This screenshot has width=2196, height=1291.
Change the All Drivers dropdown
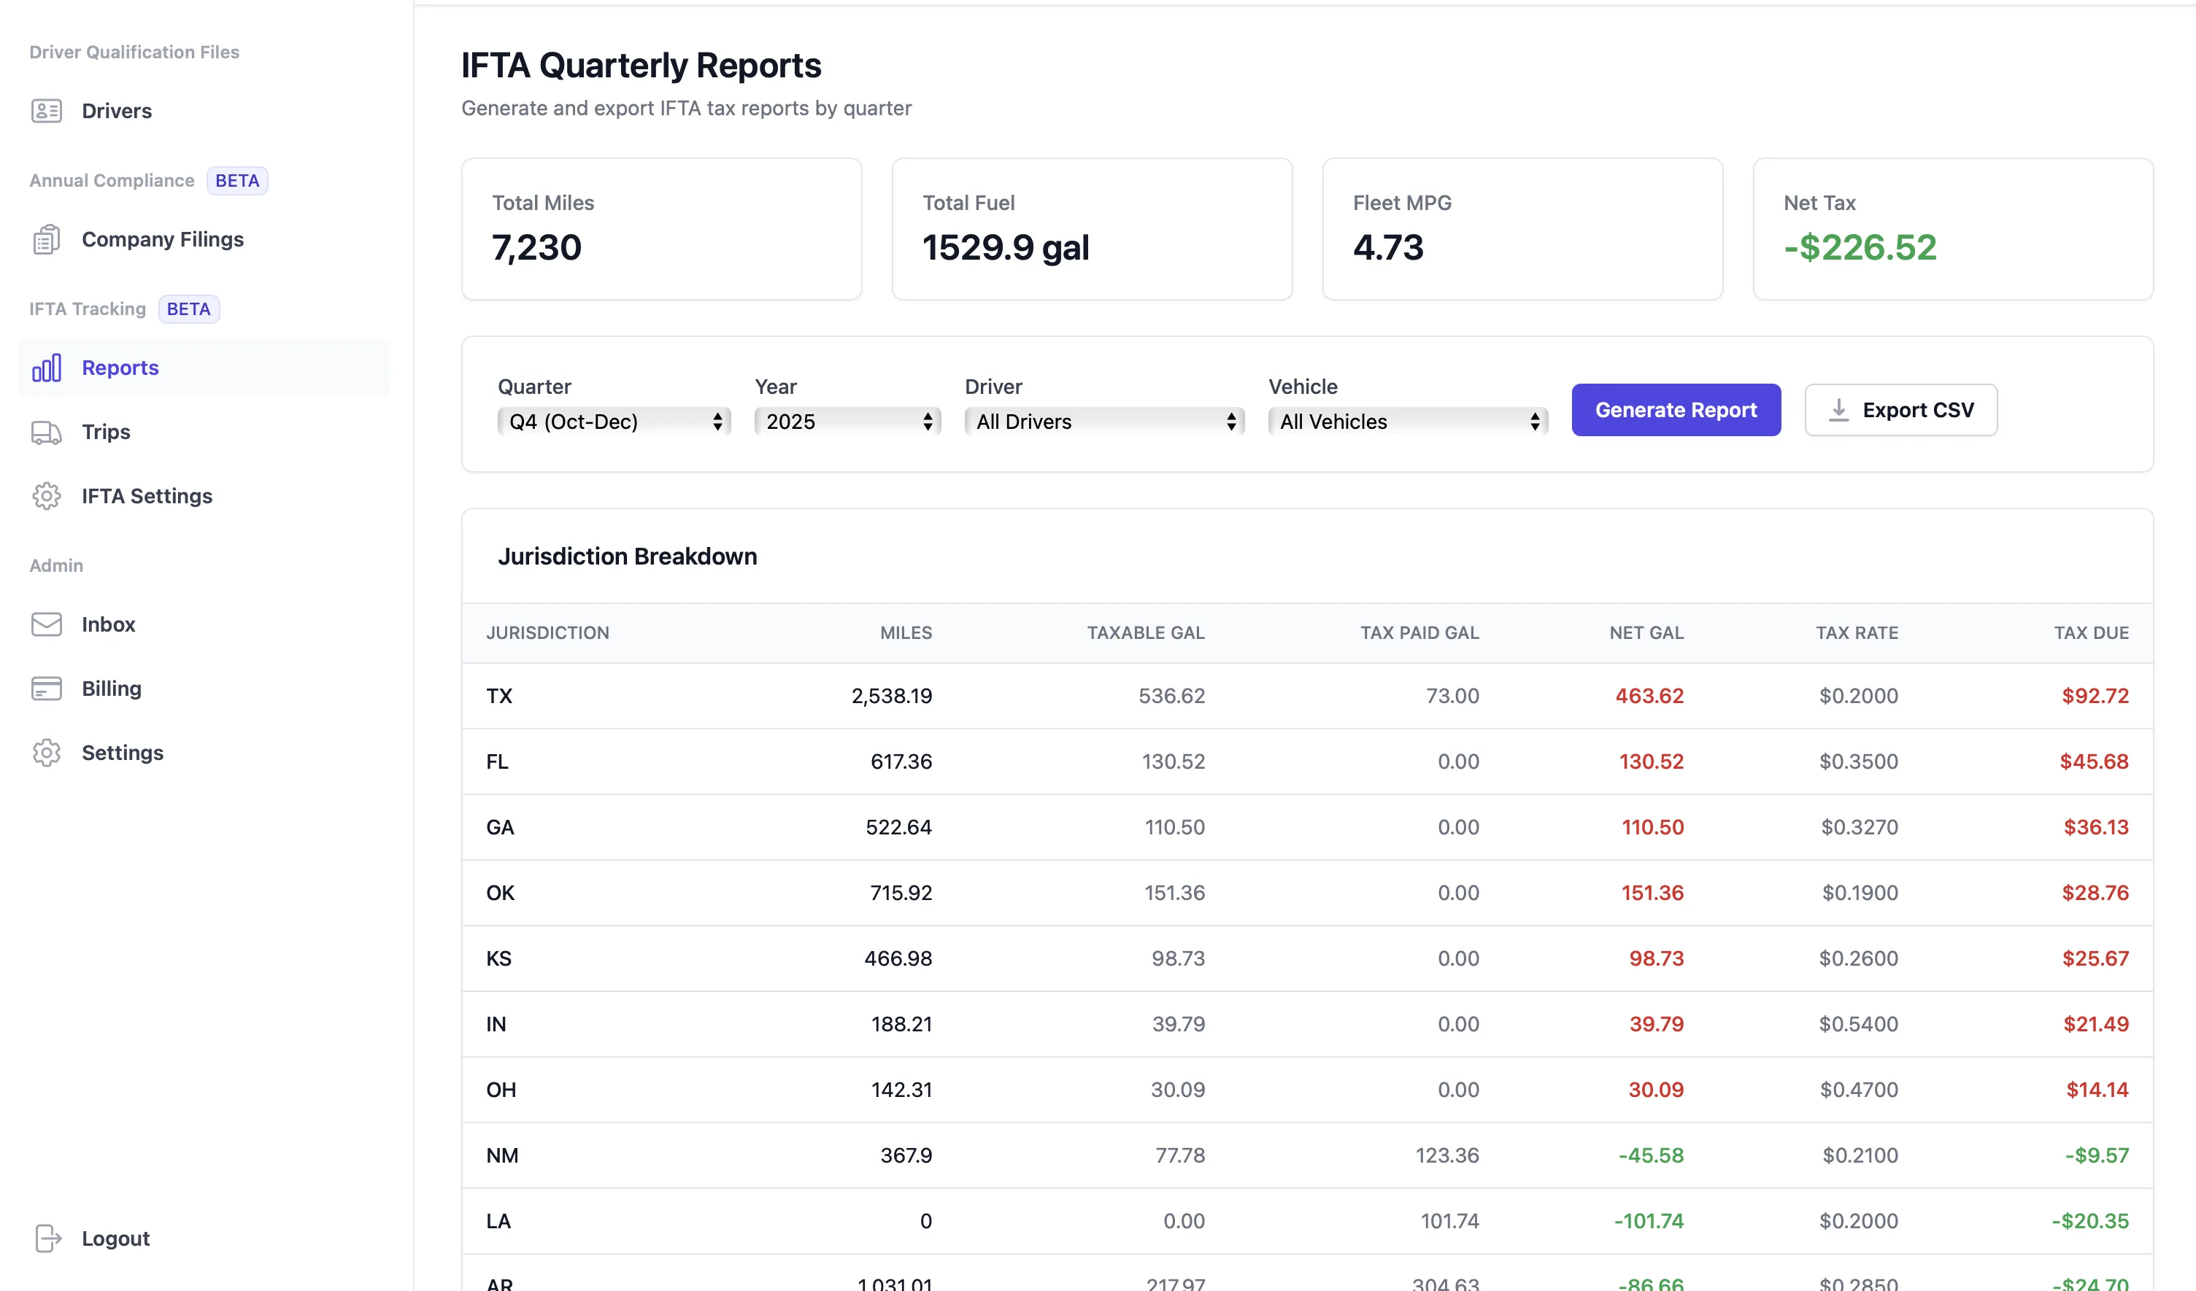point(1104,421)
